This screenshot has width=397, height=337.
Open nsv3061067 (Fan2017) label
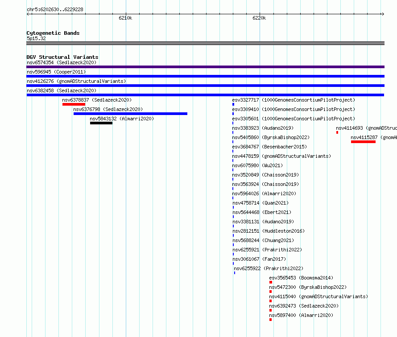click(x=259, y=259)
